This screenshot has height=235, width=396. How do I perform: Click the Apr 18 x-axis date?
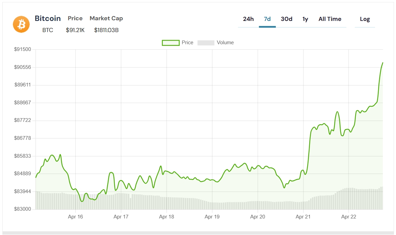[166, 217]
